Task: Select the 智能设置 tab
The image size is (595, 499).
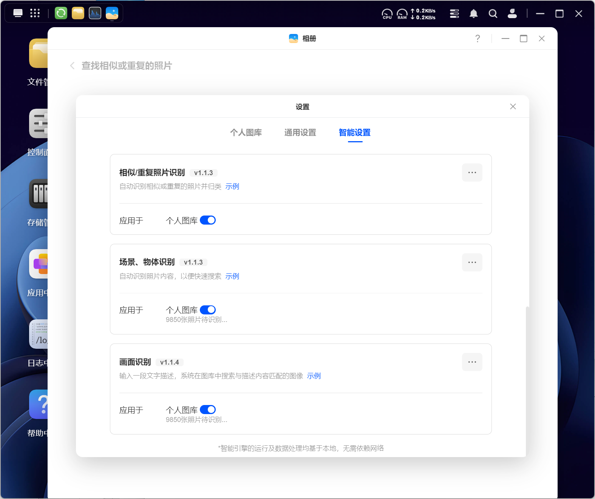Action: point(355,132)
